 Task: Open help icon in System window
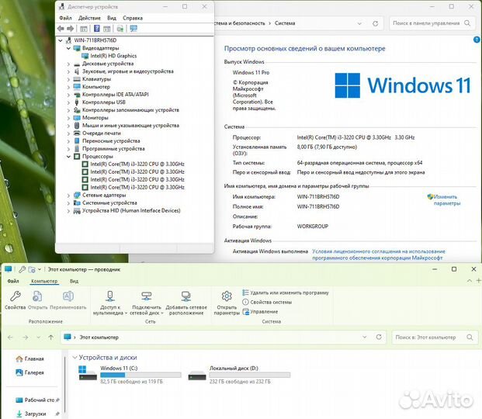(477, 40)
